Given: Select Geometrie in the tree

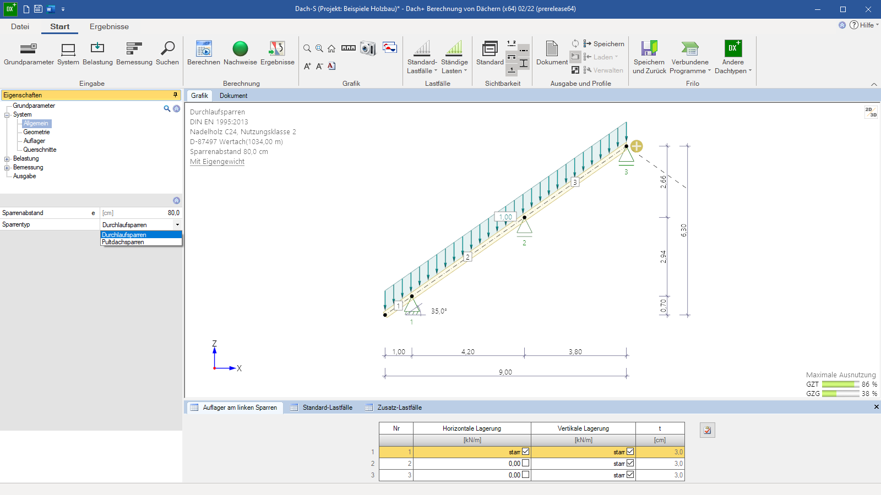Looking at the screenshot, I should coord(36,132).
